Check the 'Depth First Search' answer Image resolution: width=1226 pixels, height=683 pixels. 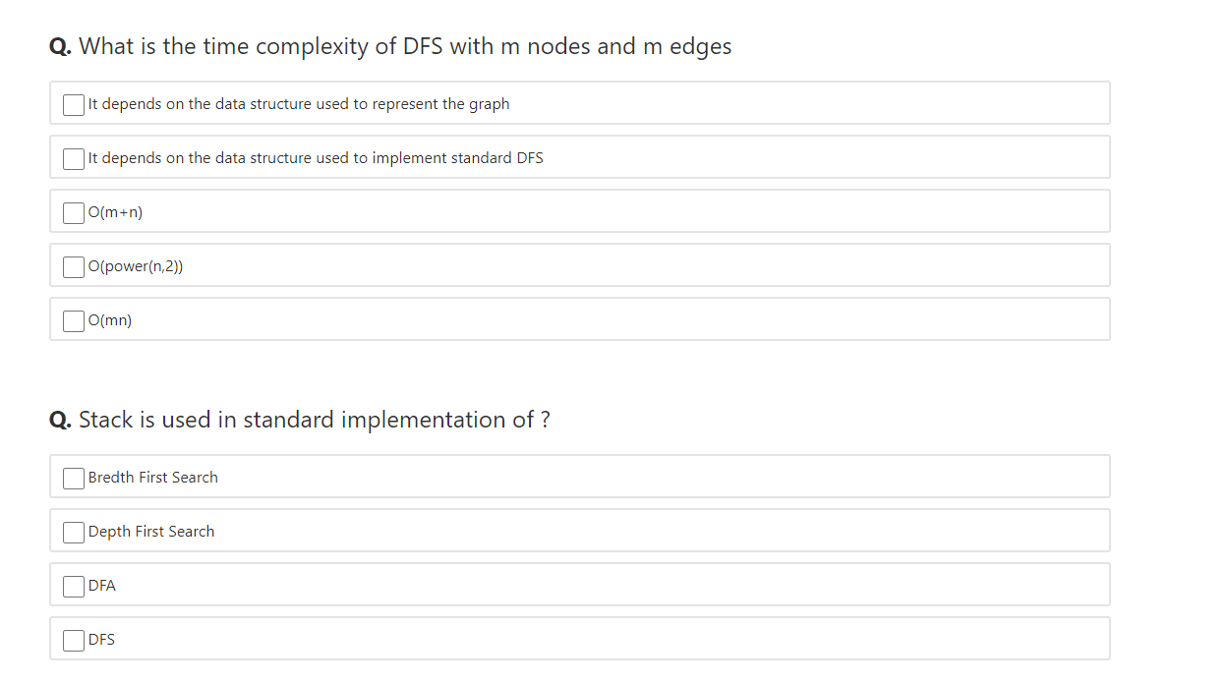point(73,532)
